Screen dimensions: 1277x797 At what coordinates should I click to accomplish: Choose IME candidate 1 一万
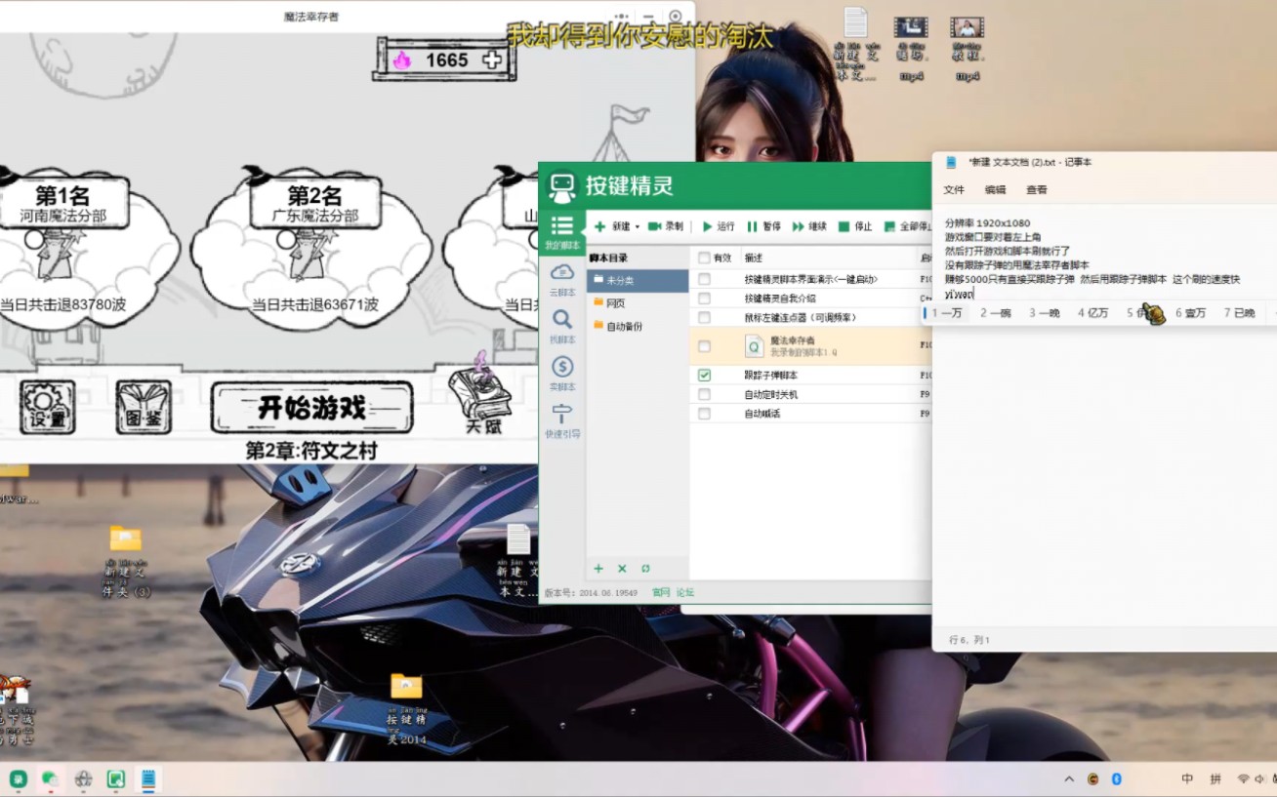pyautogui.click(x=946, y=313)
